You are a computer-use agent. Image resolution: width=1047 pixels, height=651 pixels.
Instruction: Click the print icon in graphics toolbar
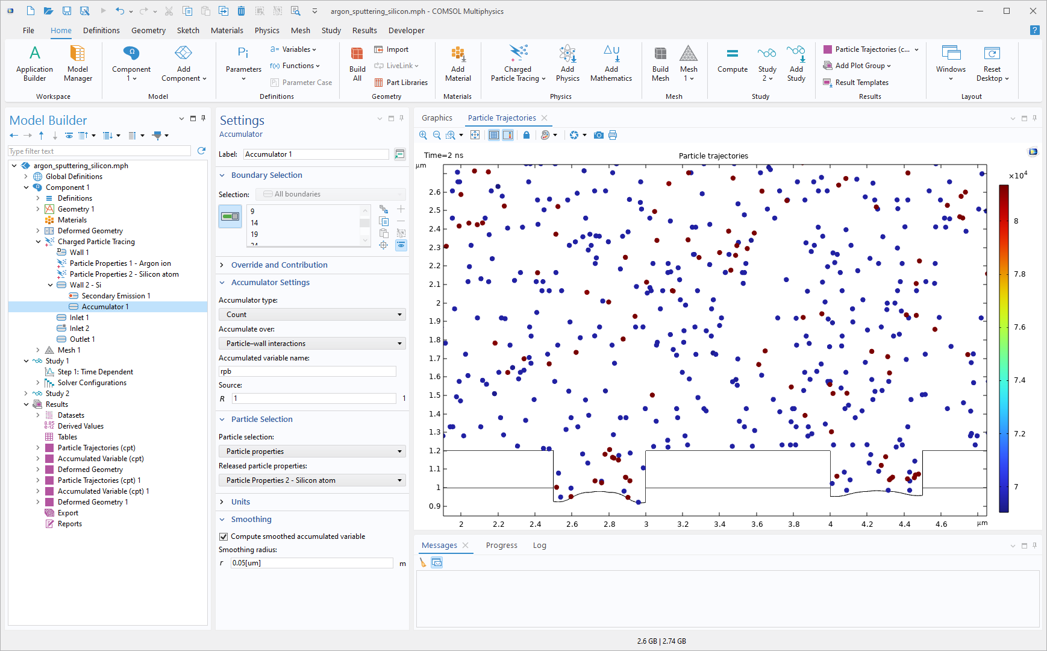[613, 135]
